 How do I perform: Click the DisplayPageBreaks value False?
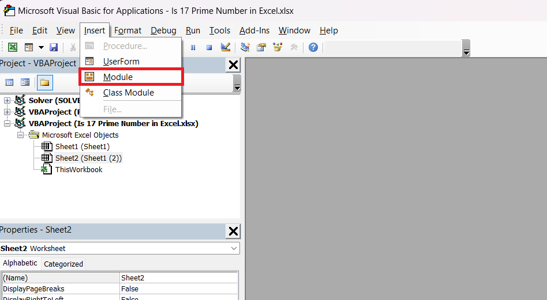point(179,289)
